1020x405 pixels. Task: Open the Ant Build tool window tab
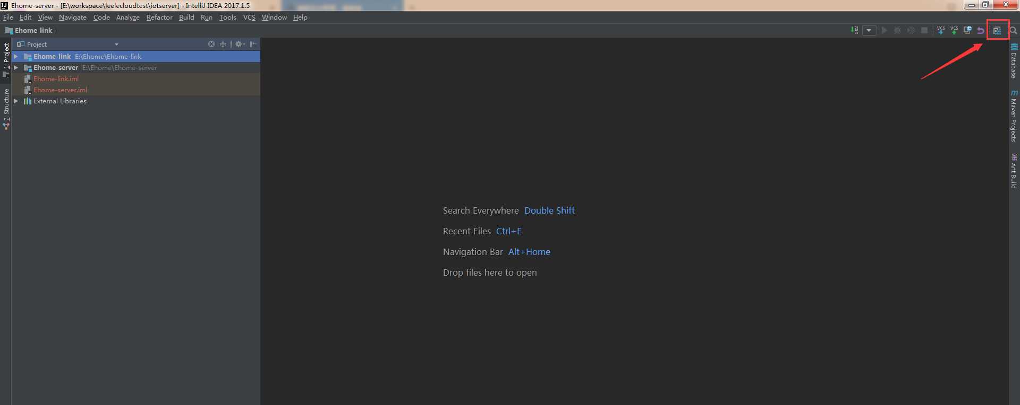coord(1014,171)
